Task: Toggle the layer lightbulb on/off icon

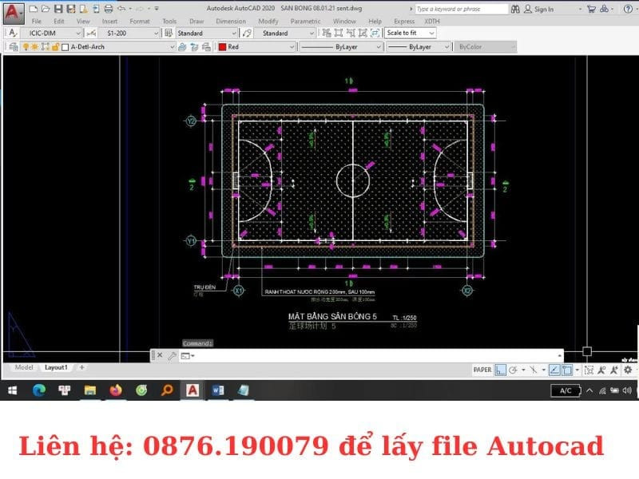Action: (x=26, y=47)
